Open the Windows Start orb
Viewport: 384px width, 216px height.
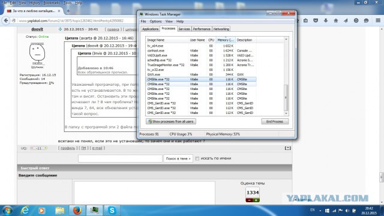click(7, 211)
